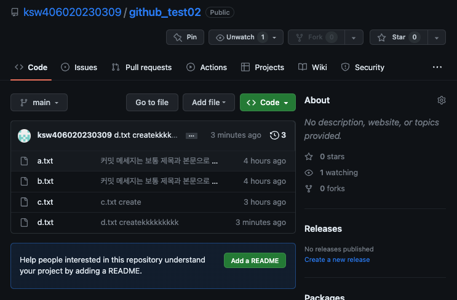Open file b.txt

coord(46,181)
